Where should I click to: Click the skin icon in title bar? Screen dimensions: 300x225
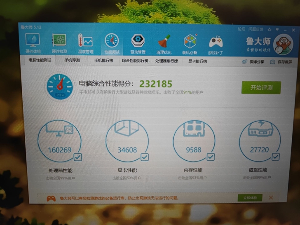(x=270, y=29)
